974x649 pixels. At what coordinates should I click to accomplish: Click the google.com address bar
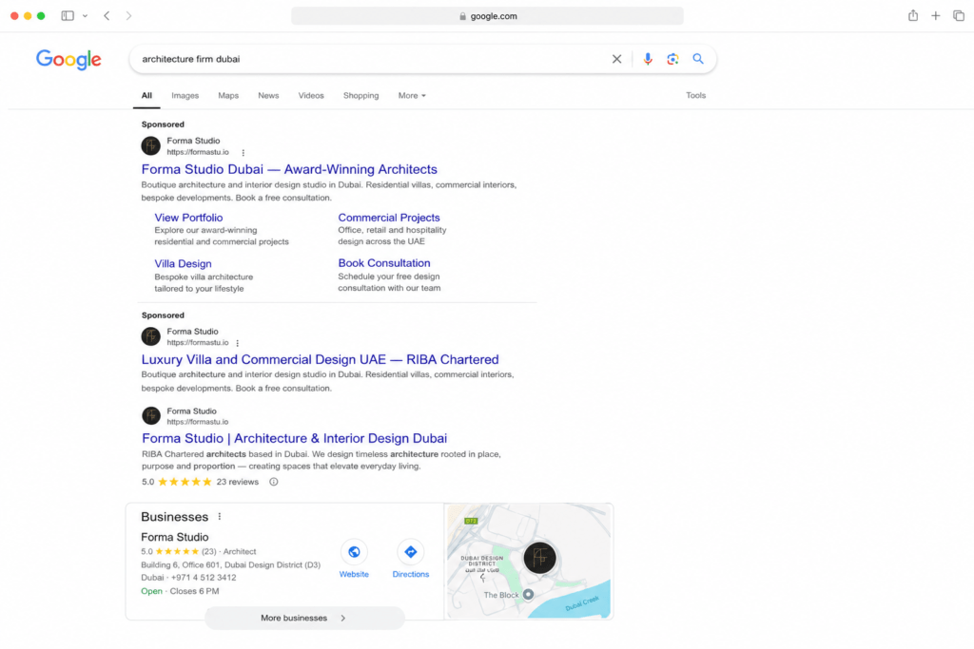(x=487, y=16)
